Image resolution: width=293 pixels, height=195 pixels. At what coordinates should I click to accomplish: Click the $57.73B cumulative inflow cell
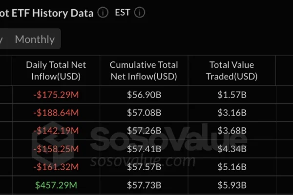click(144, 185)
